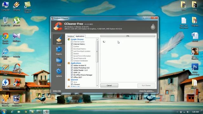Viewport: 203px width, 114px height.
Task: Open the KMPlayer desktop shortcut
Action: 16,37
